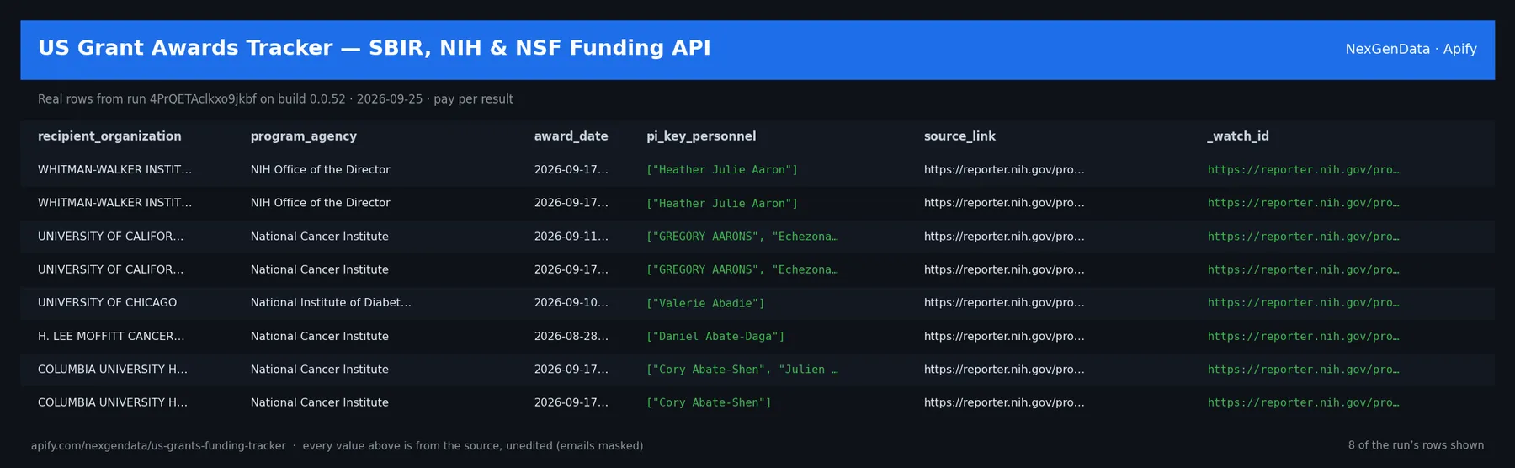Click award date in the Columbia row with Julien

571,370
